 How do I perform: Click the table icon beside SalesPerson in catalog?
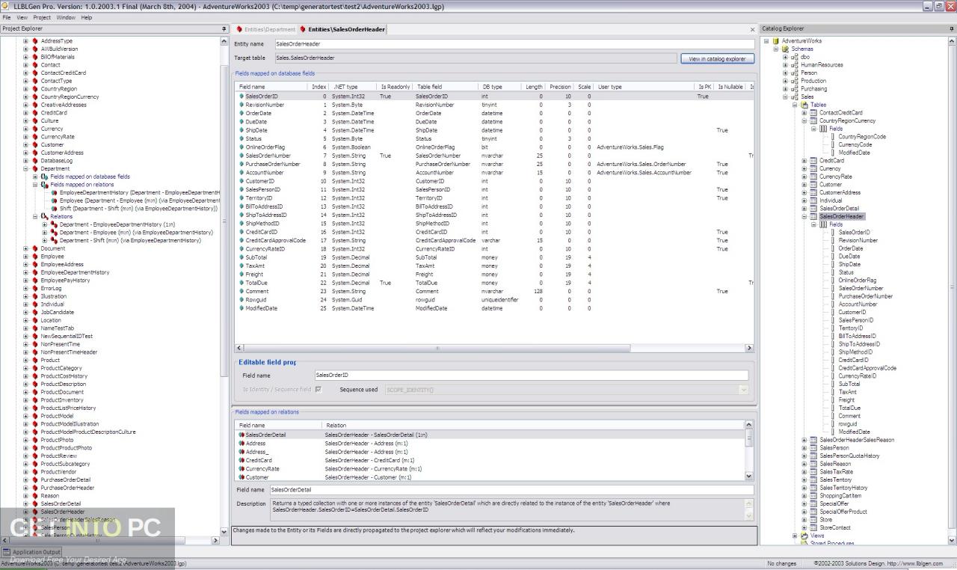click(x=813, y=448)
